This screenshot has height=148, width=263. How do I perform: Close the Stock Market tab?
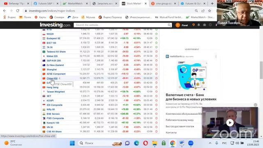point(145,3)
